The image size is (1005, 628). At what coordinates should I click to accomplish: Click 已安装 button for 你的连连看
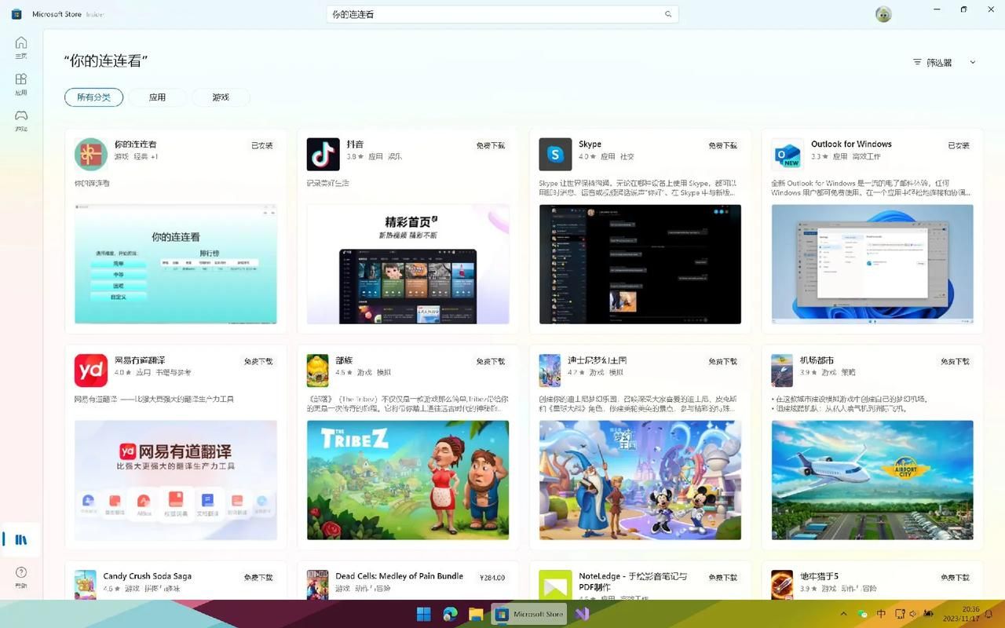pyautogui.click(x=262, y=146)
